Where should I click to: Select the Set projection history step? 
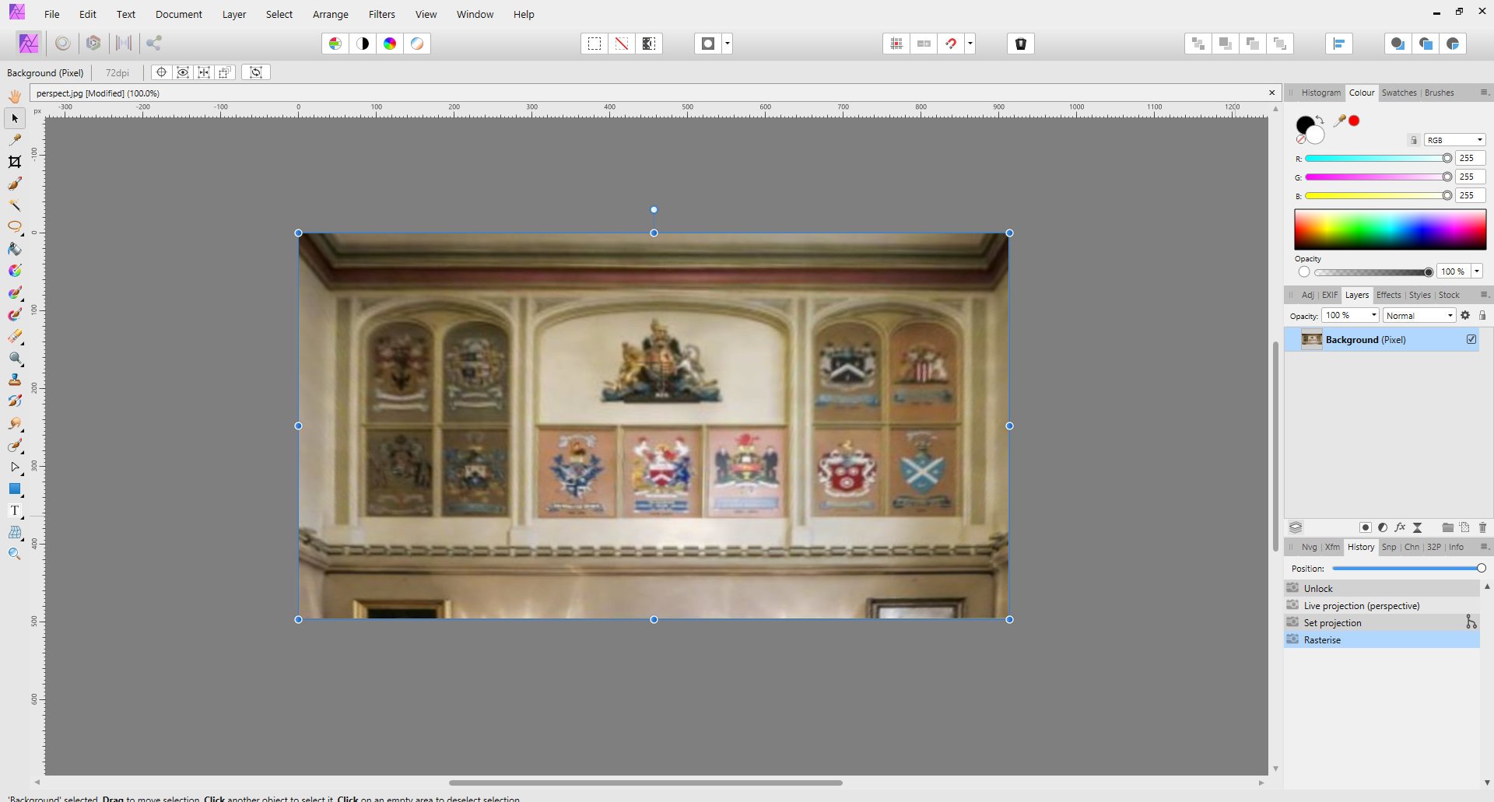point(1382,622)
